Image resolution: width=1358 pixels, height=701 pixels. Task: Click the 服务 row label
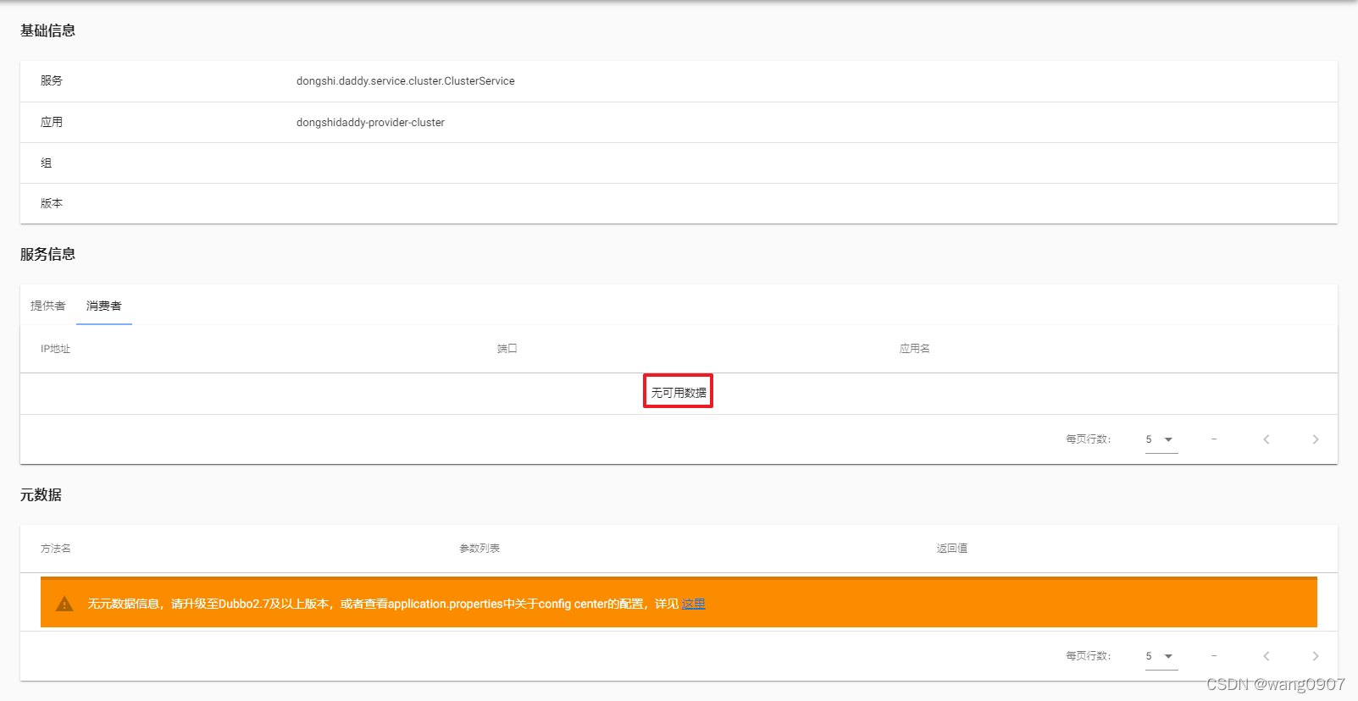click(52, 81)
